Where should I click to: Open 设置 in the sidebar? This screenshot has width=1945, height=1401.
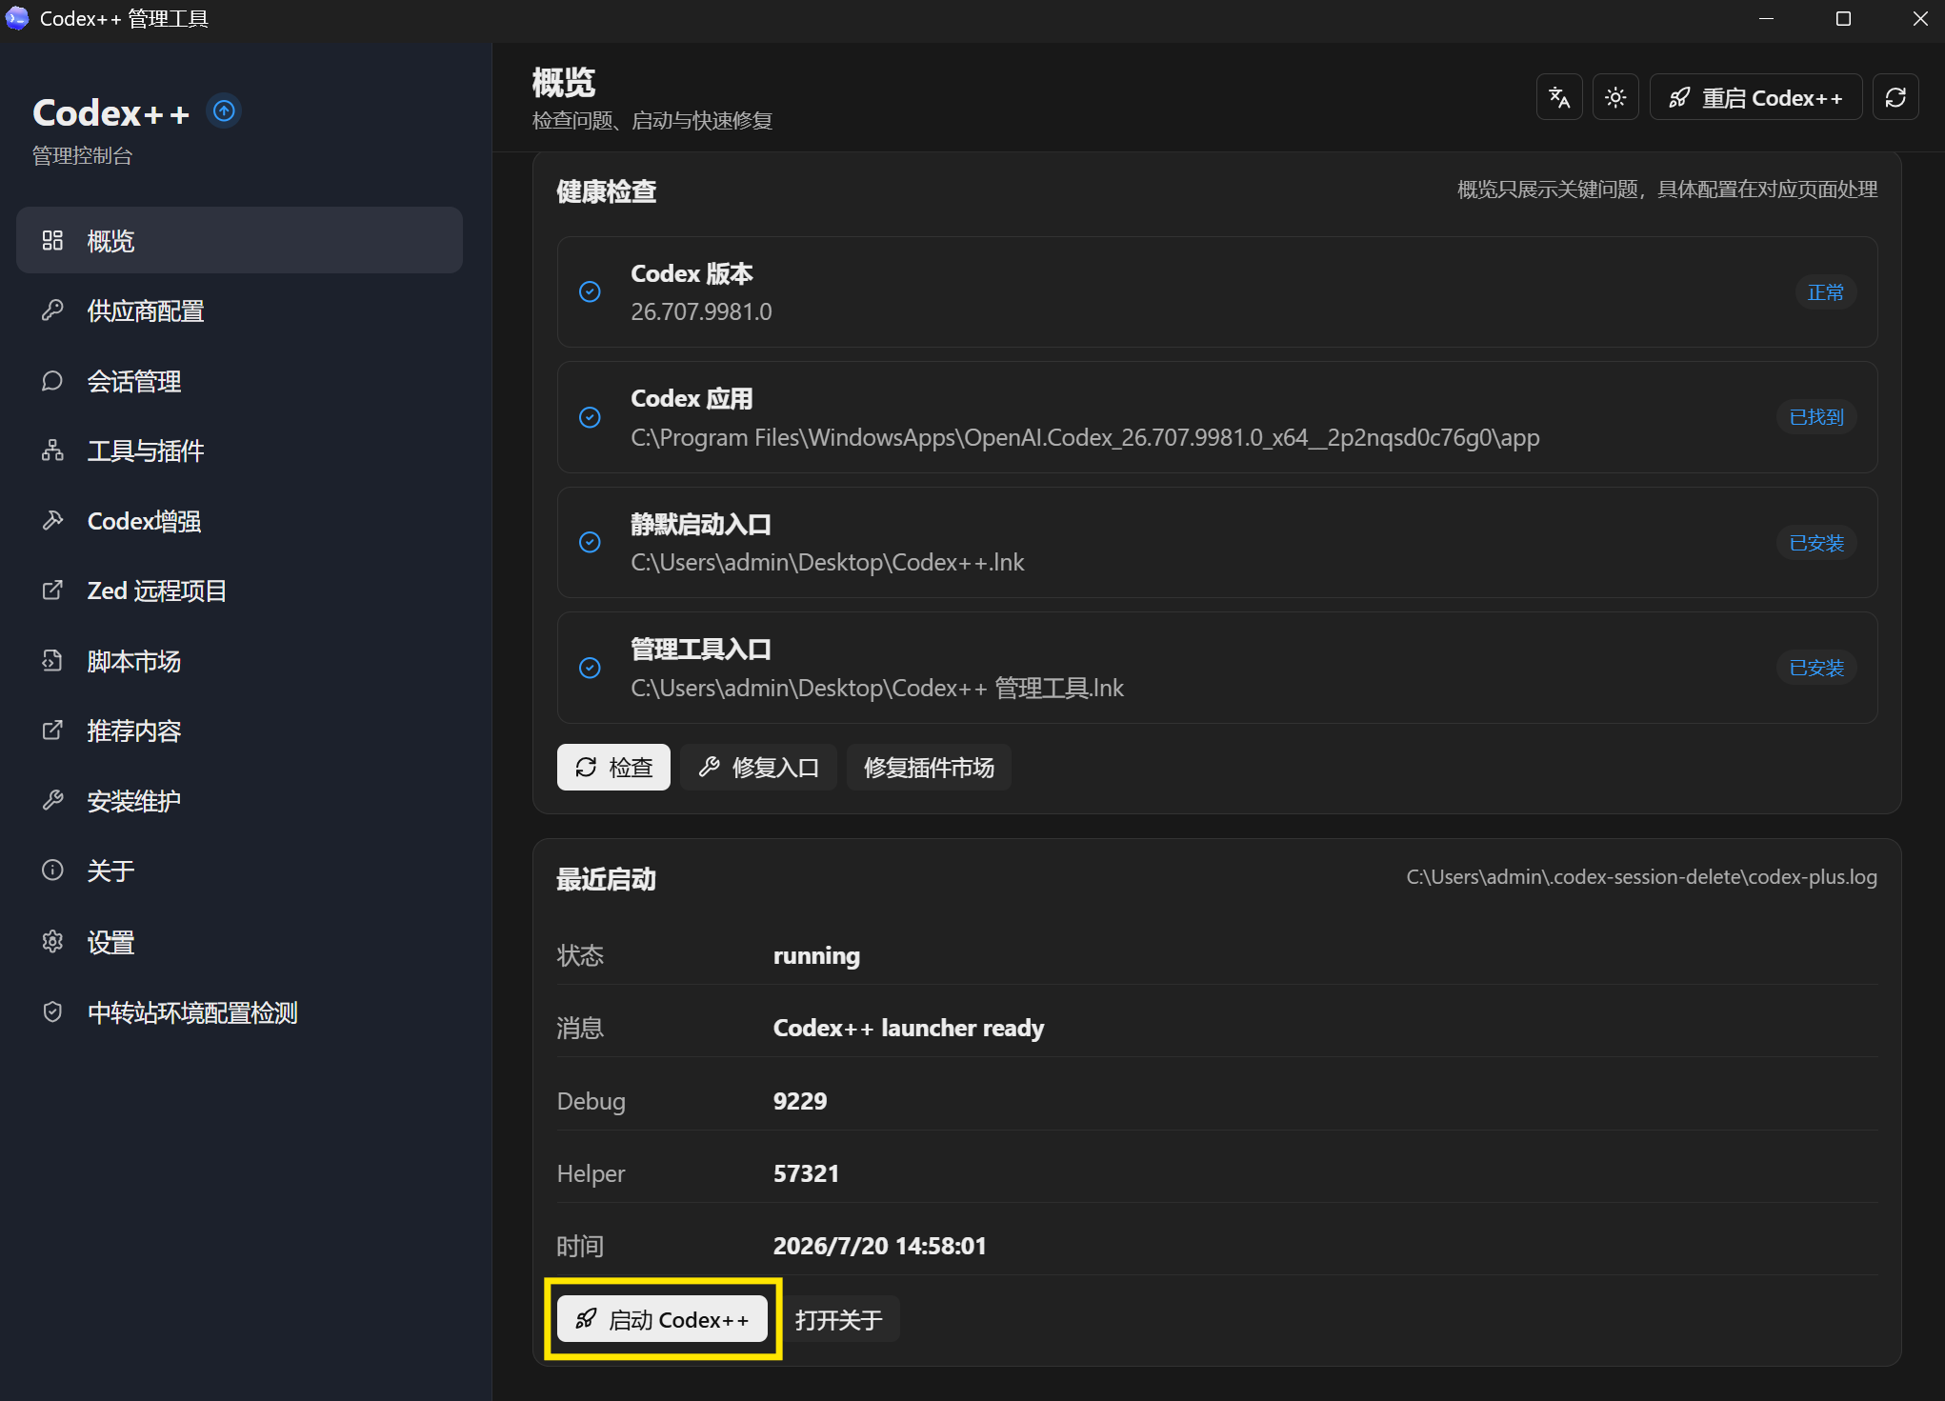tap(239, 942)
